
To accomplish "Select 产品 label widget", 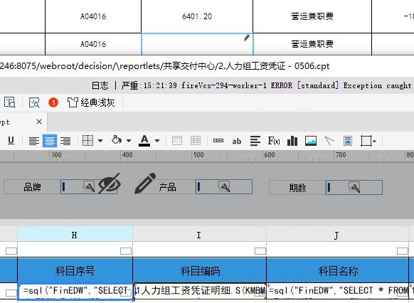I will (167, 187).
